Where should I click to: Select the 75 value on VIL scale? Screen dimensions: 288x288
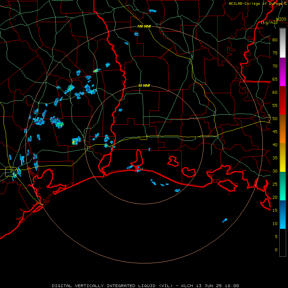point(275,53)
